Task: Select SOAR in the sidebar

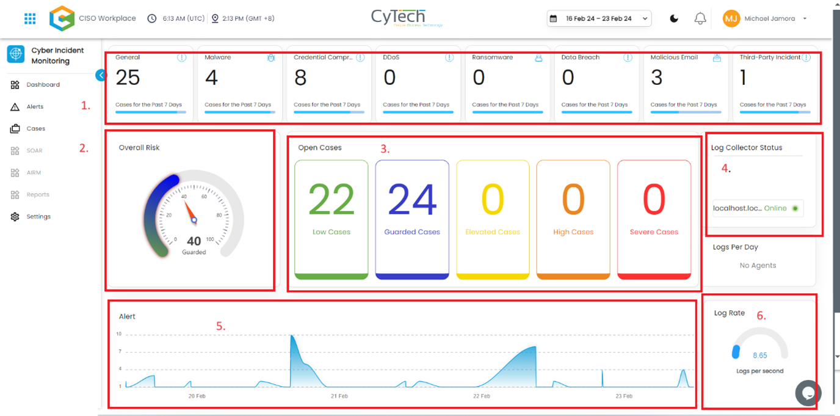Action: [x=34, y=151]
